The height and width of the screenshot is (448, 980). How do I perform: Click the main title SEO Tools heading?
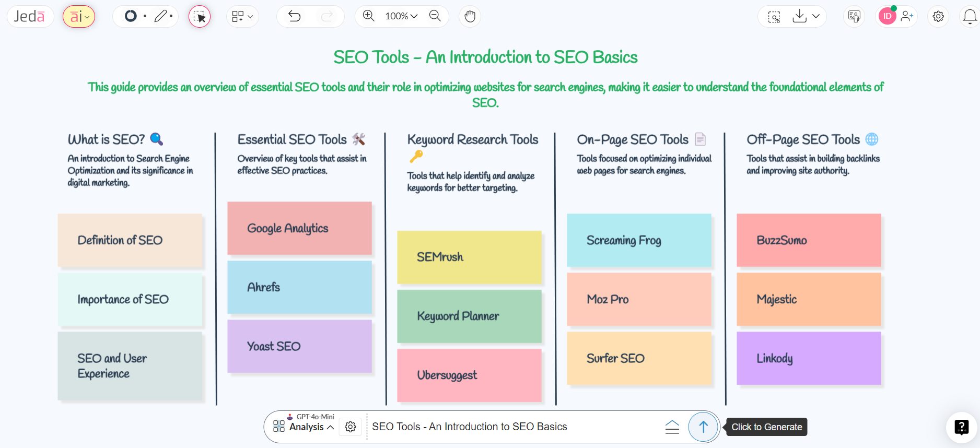486,57
